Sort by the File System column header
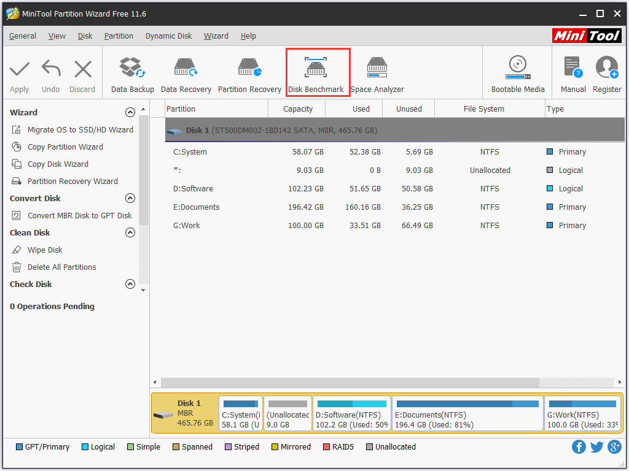 (490, 109)
